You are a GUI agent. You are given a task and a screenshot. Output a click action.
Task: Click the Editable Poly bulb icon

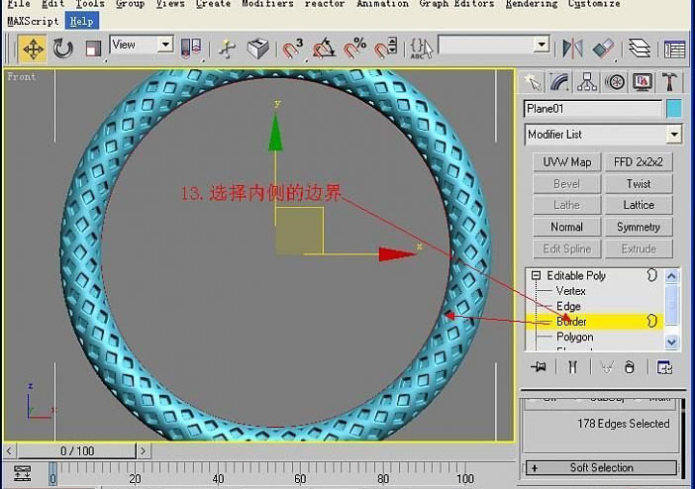(651, 275)
